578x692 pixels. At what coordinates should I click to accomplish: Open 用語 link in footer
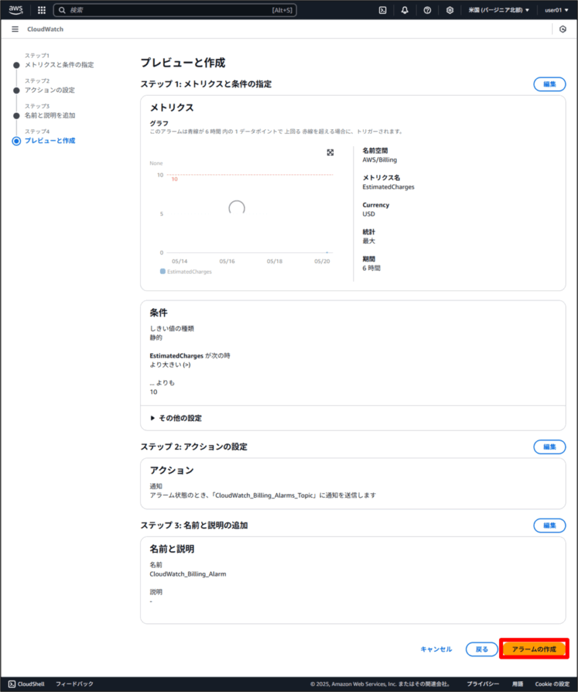[517, 684]
